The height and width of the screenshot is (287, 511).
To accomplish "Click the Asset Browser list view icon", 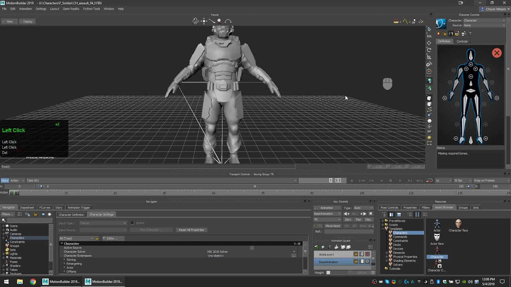I will pyautogui.click(x=410, y=214).
